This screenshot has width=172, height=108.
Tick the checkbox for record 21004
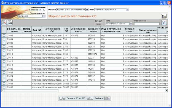[4, 39]
